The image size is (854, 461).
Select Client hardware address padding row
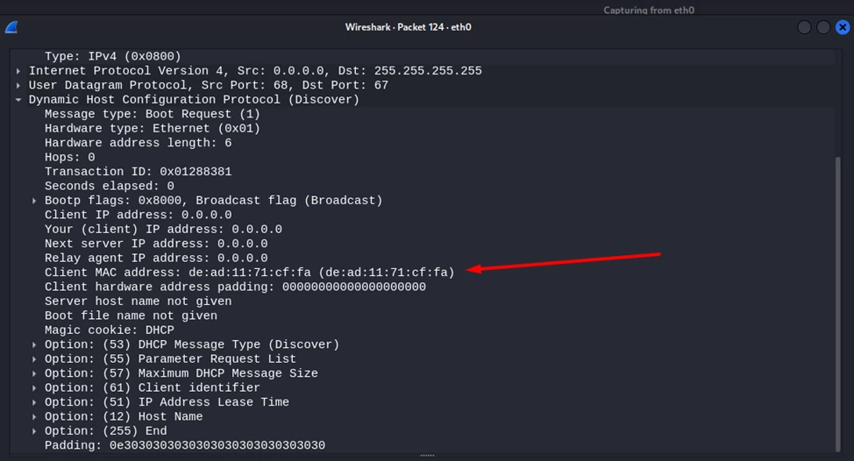[422, 287]
